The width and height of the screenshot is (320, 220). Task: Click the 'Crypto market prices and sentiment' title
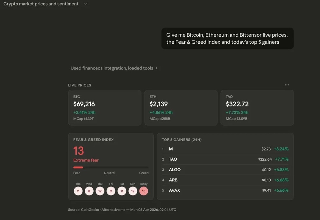pyautogui.click(x=41, y=4)
